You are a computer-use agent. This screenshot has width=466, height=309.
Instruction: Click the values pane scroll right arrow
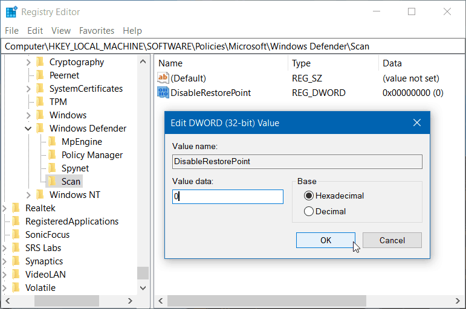tap(458, 301)
